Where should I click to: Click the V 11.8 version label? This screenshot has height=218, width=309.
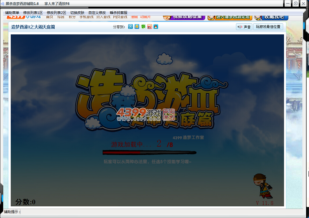[x=265, y=203]
